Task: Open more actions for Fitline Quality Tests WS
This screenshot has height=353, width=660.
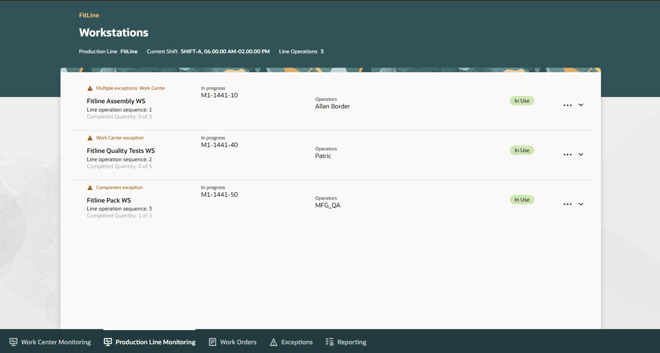Action: point(568,155)
